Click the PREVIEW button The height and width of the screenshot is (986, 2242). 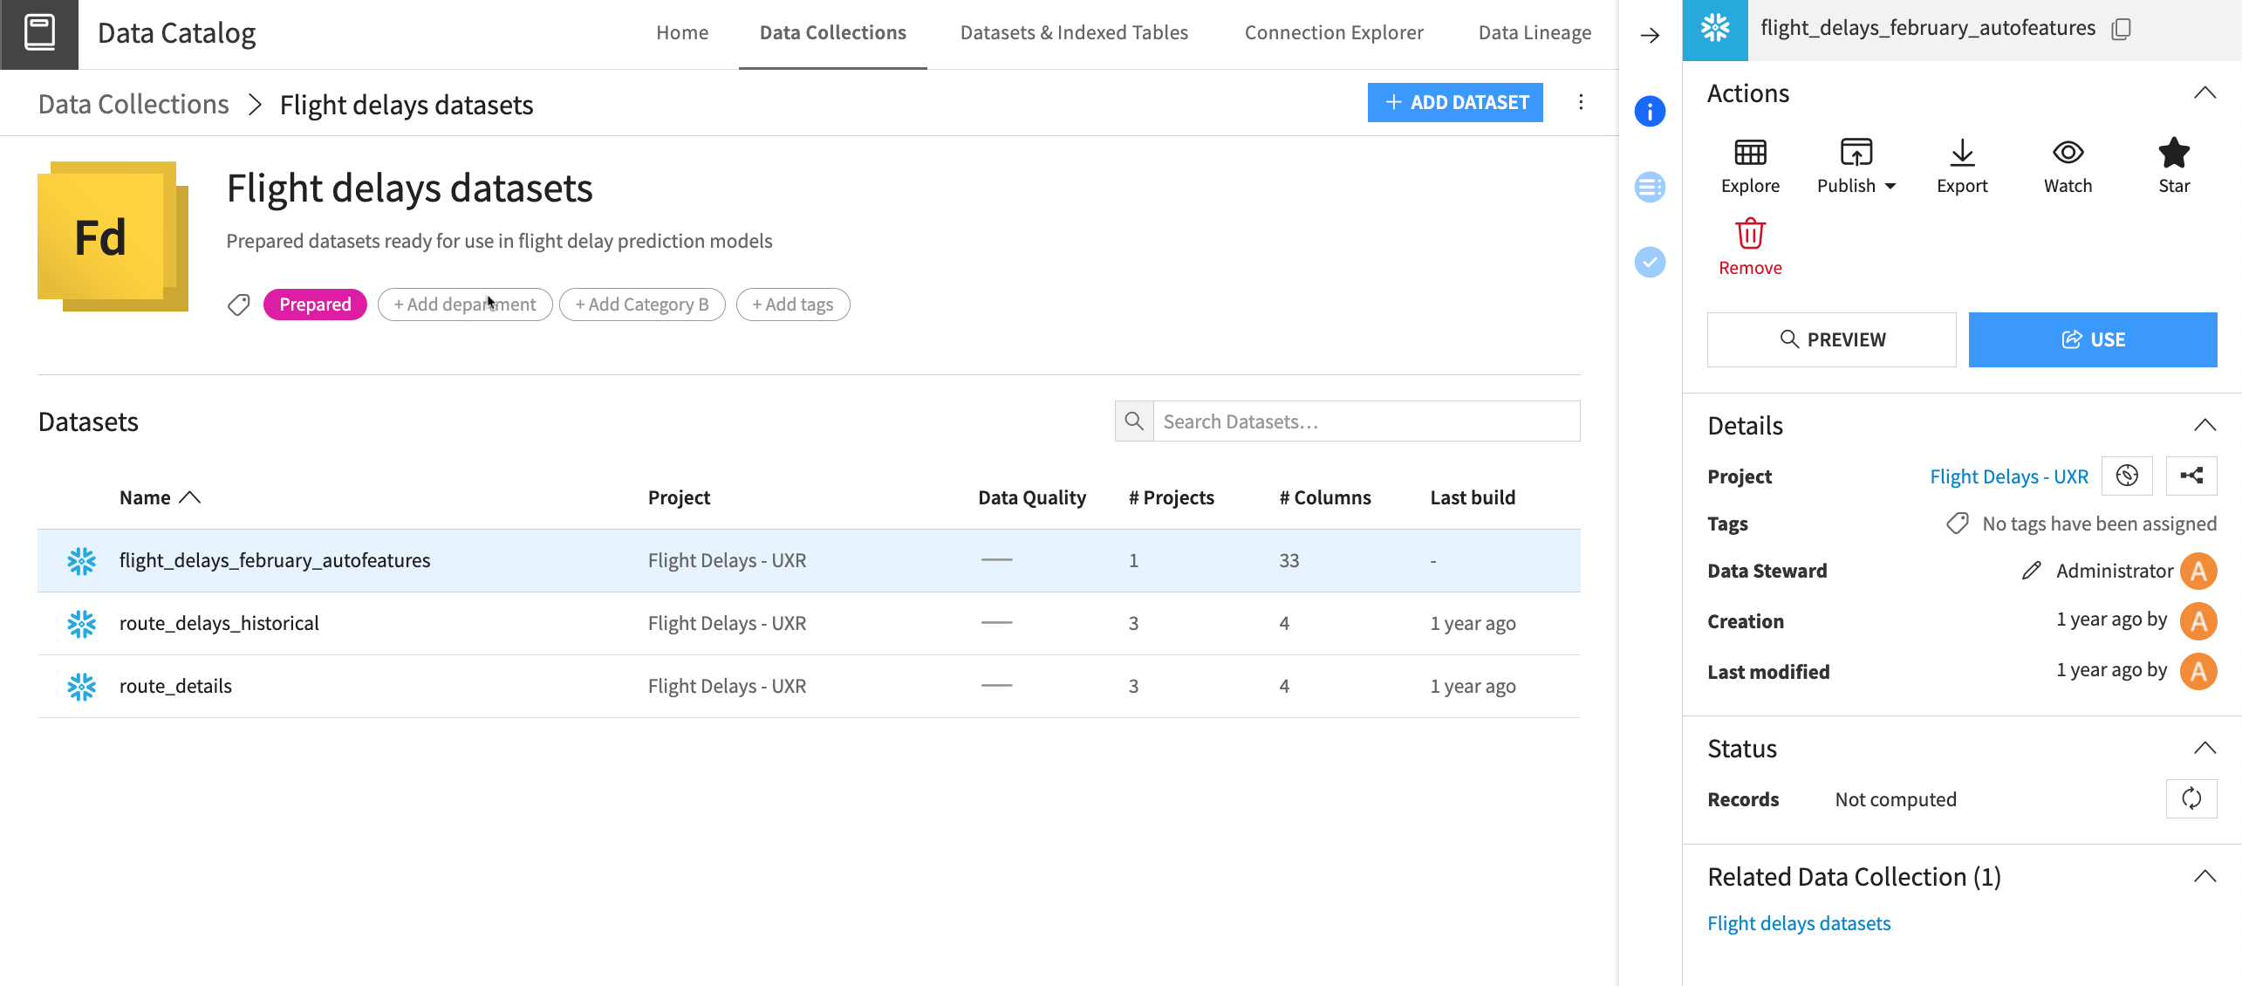(x=1831, y=339)
